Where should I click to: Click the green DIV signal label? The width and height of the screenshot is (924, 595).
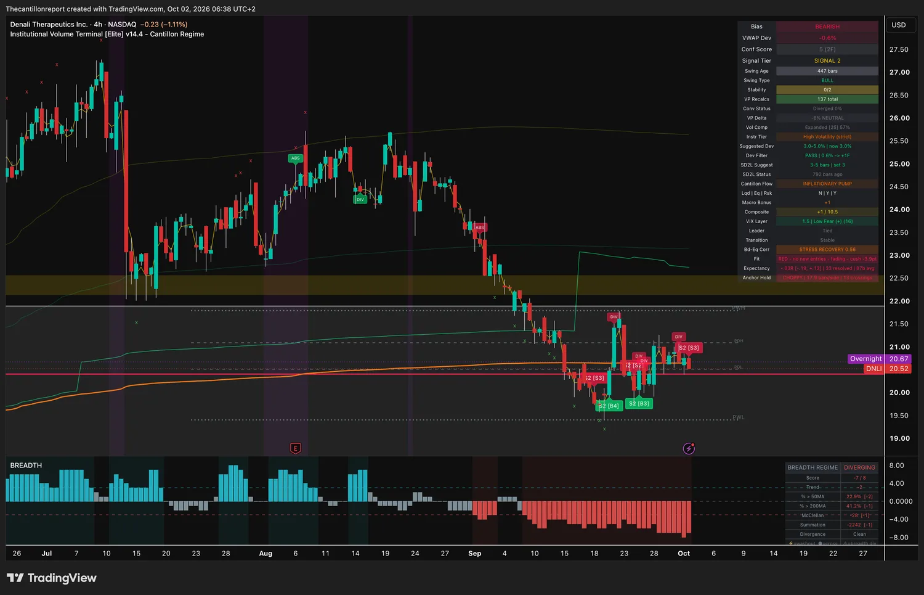click(x=360, y=200)
